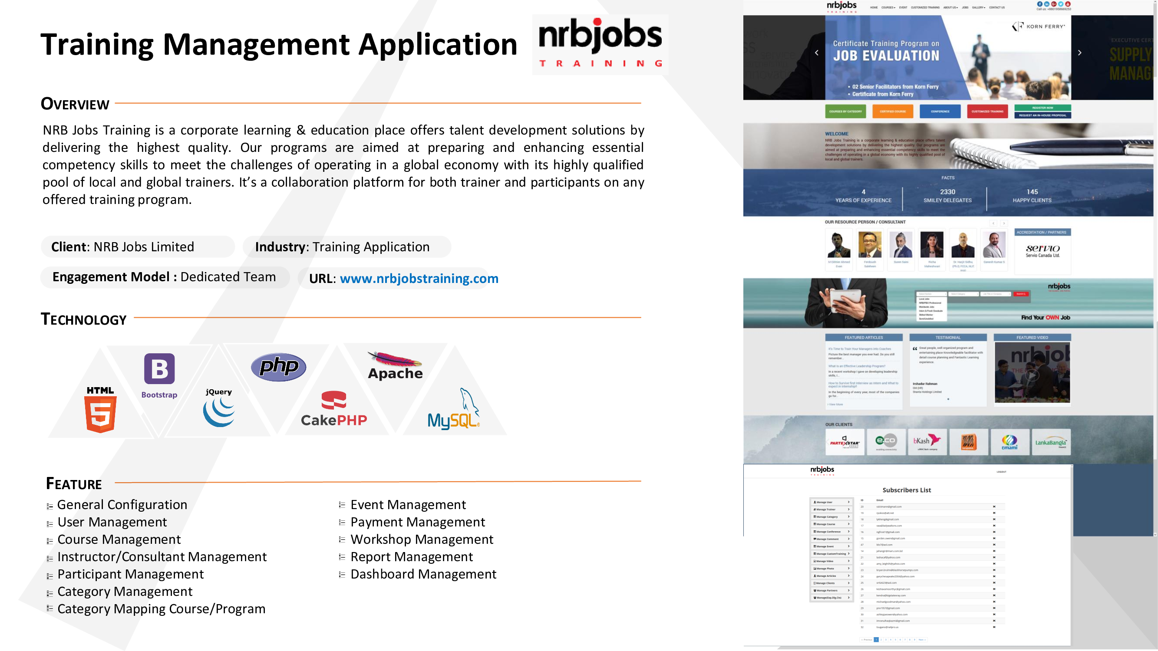
Task: Select the Home menu item in the nav bar
Action: click(874, 8)
